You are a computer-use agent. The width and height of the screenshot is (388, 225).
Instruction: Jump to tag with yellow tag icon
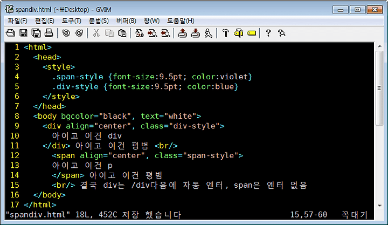pyautogui.click(x=252, y=33)
